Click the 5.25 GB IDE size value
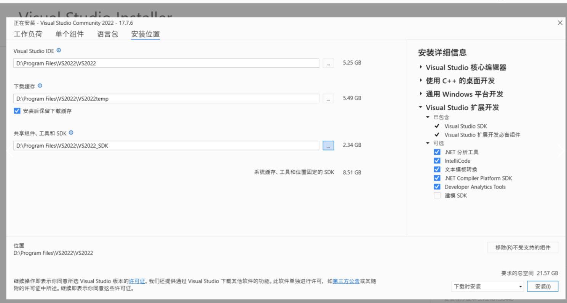 tap(352, 63)
